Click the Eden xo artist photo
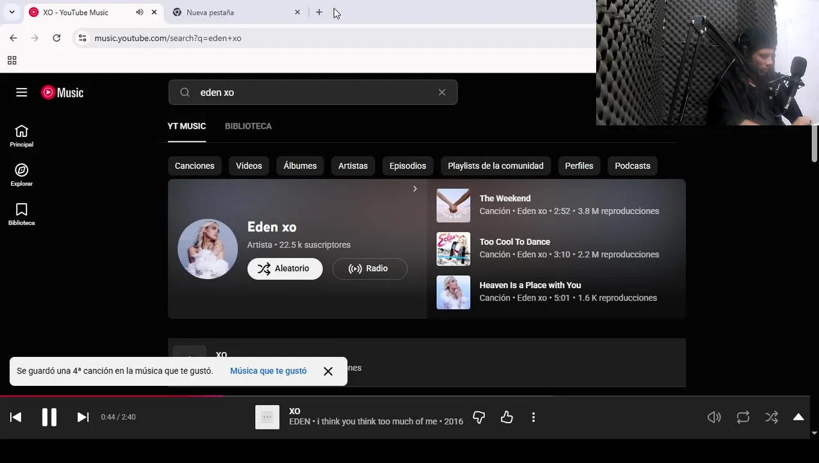The width and height of the screenshot is (819, 463). coord(207,249)
